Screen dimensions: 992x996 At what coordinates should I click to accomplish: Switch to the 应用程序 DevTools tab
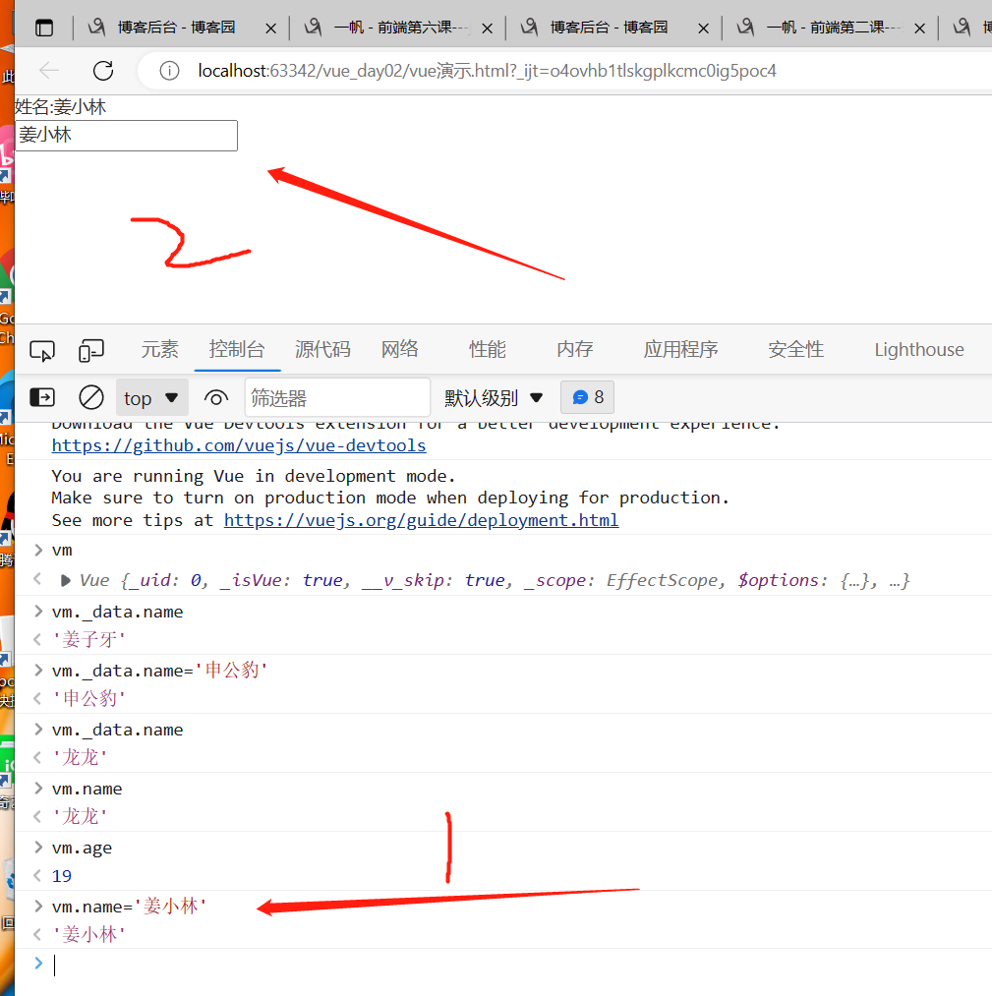click(x=680, y=349)
